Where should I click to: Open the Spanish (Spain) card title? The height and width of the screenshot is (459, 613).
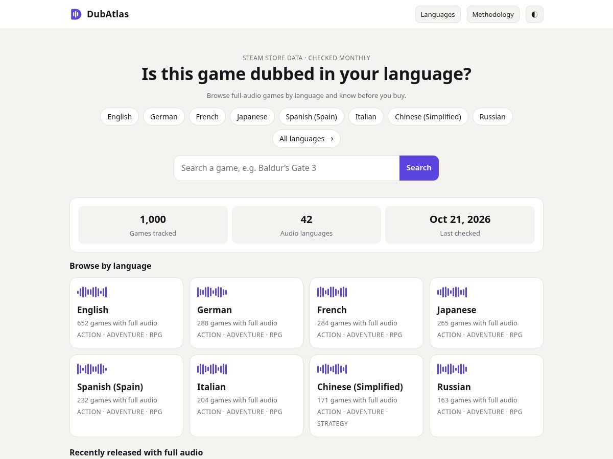110,387
